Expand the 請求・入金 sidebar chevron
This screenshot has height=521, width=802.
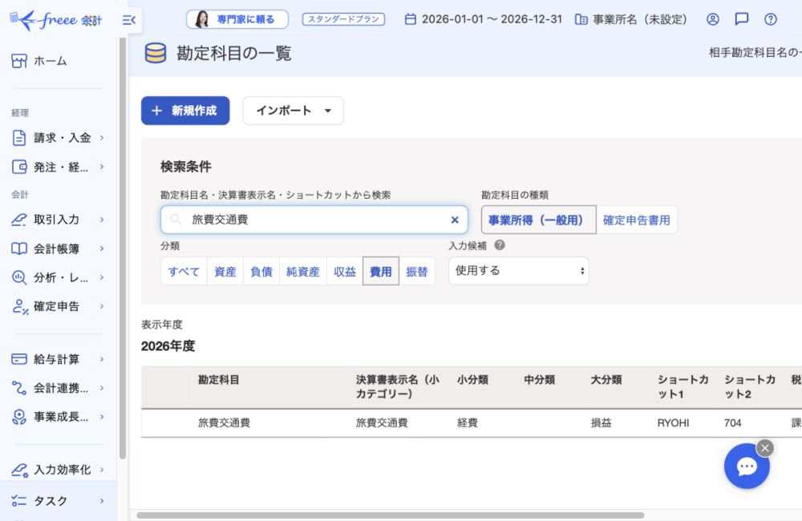[x=102, y=138]
